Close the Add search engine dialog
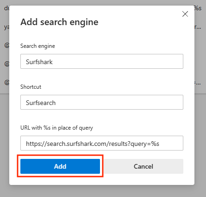Screen dimensions: 206x197 185,14
